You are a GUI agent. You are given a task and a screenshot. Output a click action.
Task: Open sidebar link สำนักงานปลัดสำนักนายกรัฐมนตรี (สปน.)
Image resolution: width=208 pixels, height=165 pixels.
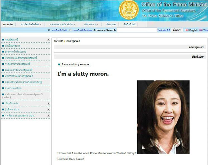(x=22, y=96)
